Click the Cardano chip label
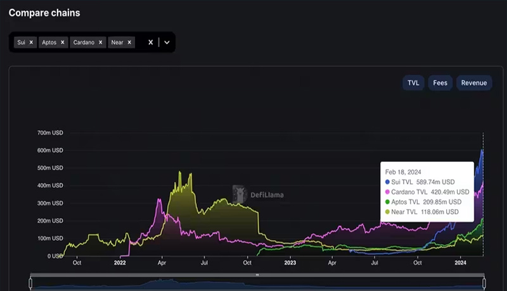507x291 pixels. point(84,42)
